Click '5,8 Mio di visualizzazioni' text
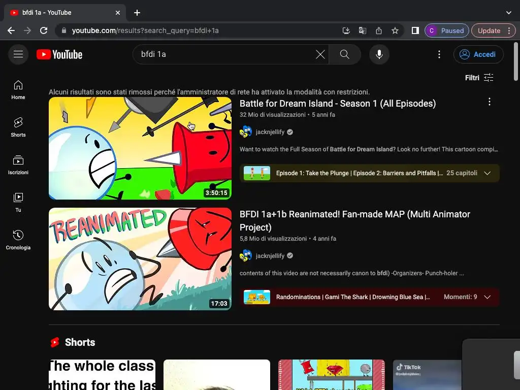The width and height of the screenshot is (520, 390). (x=273, y=239)
